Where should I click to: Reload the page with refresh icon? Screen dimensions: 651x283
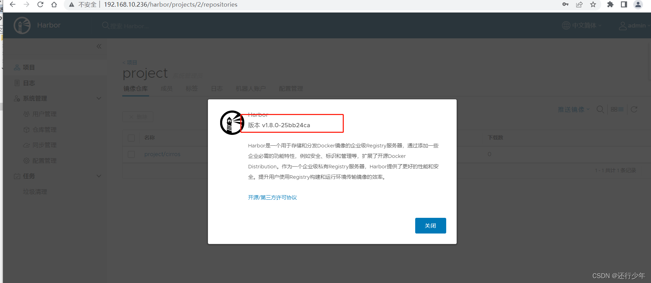tap(40, 5)
